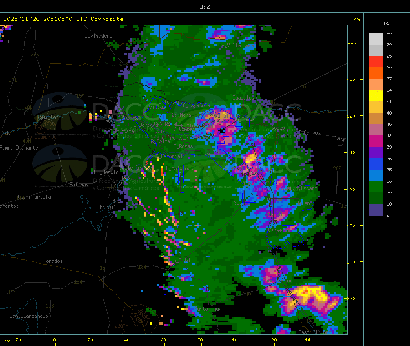410x346 pixels.
Task: Click the 100 tick on the horizontal axis
Action: point(236,340)
